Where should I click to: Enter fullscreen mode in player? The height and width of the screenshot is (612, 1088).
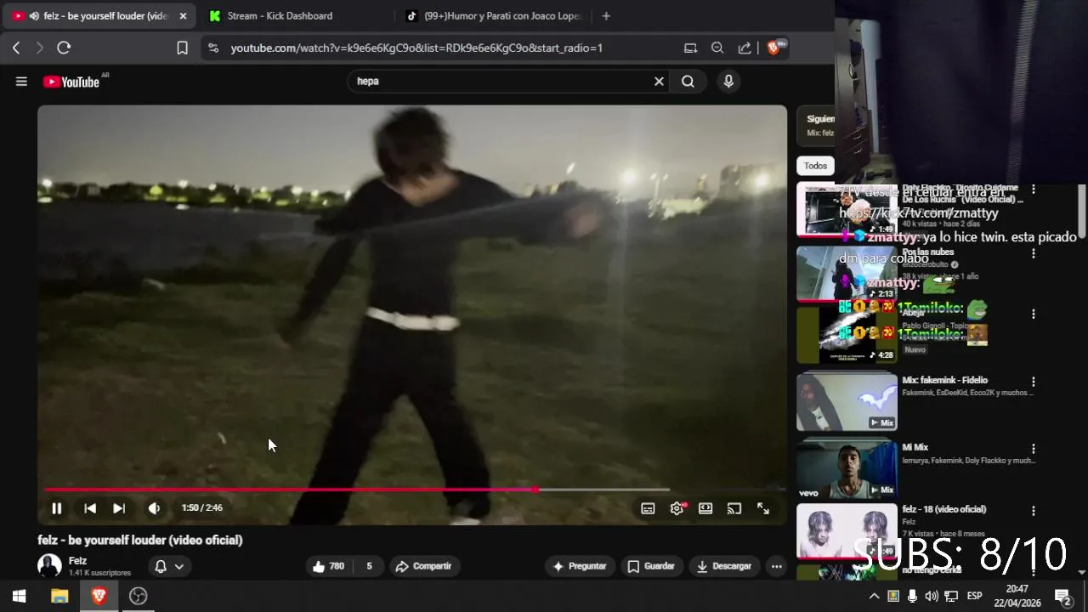[x=763, y=508]
